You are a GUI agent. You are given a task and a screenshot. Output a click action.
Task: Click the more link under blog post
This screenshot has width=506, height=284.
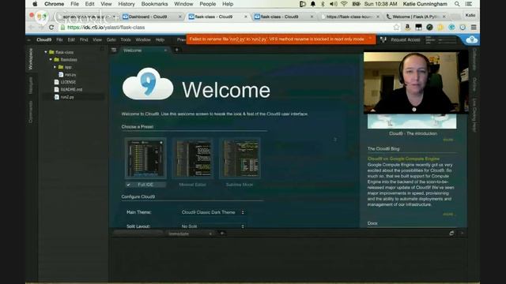(x=448, y=214)
